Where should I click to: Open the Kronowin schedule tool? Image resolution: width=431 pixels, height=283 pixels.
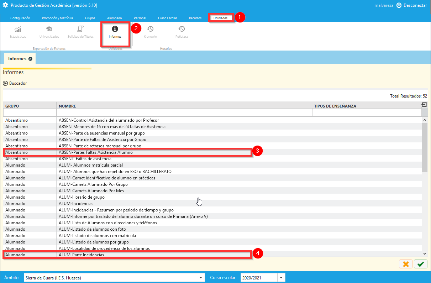pos(150,32)
